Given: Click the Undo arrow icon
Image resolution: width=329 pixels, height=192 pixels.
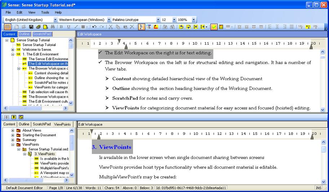Looking at the screenshot, I should (x=94, y=27).
